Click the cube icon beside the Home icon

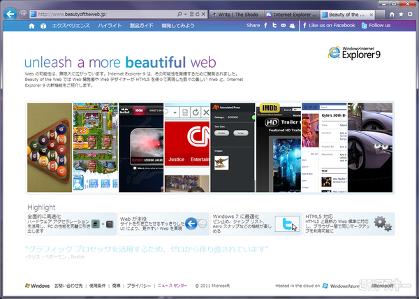(43, 26)
